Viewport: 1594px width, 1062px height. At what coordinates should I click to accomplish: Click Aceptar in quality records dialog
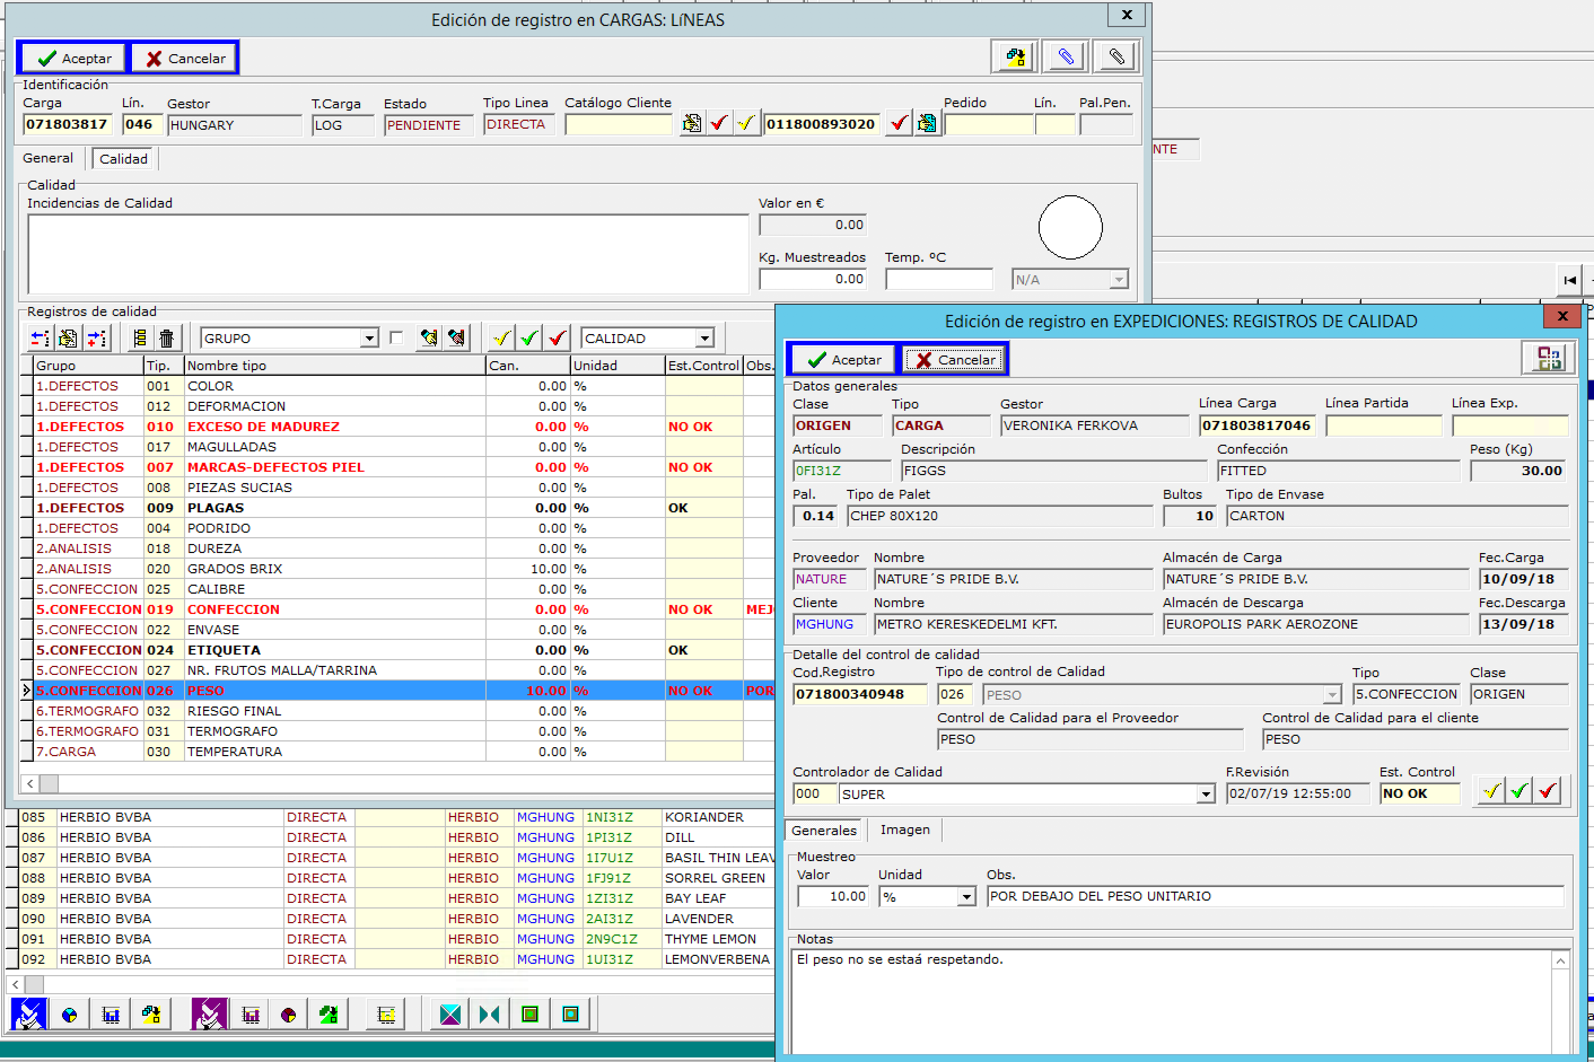coord(844,359)
